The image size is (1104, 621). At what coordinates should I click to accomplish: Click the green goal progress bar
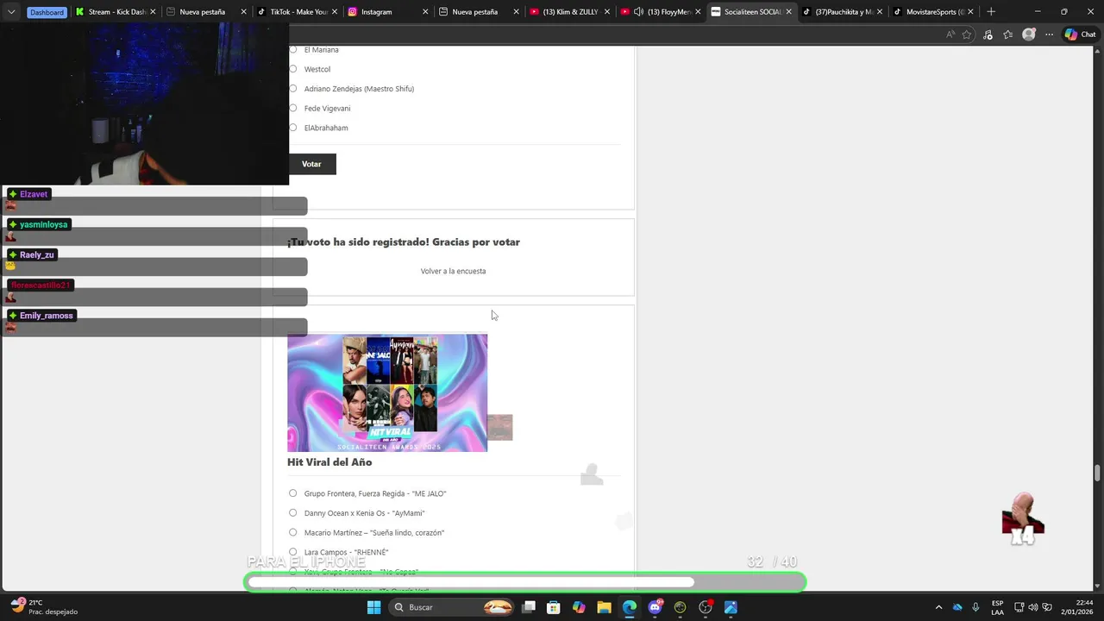pos(524,582)
